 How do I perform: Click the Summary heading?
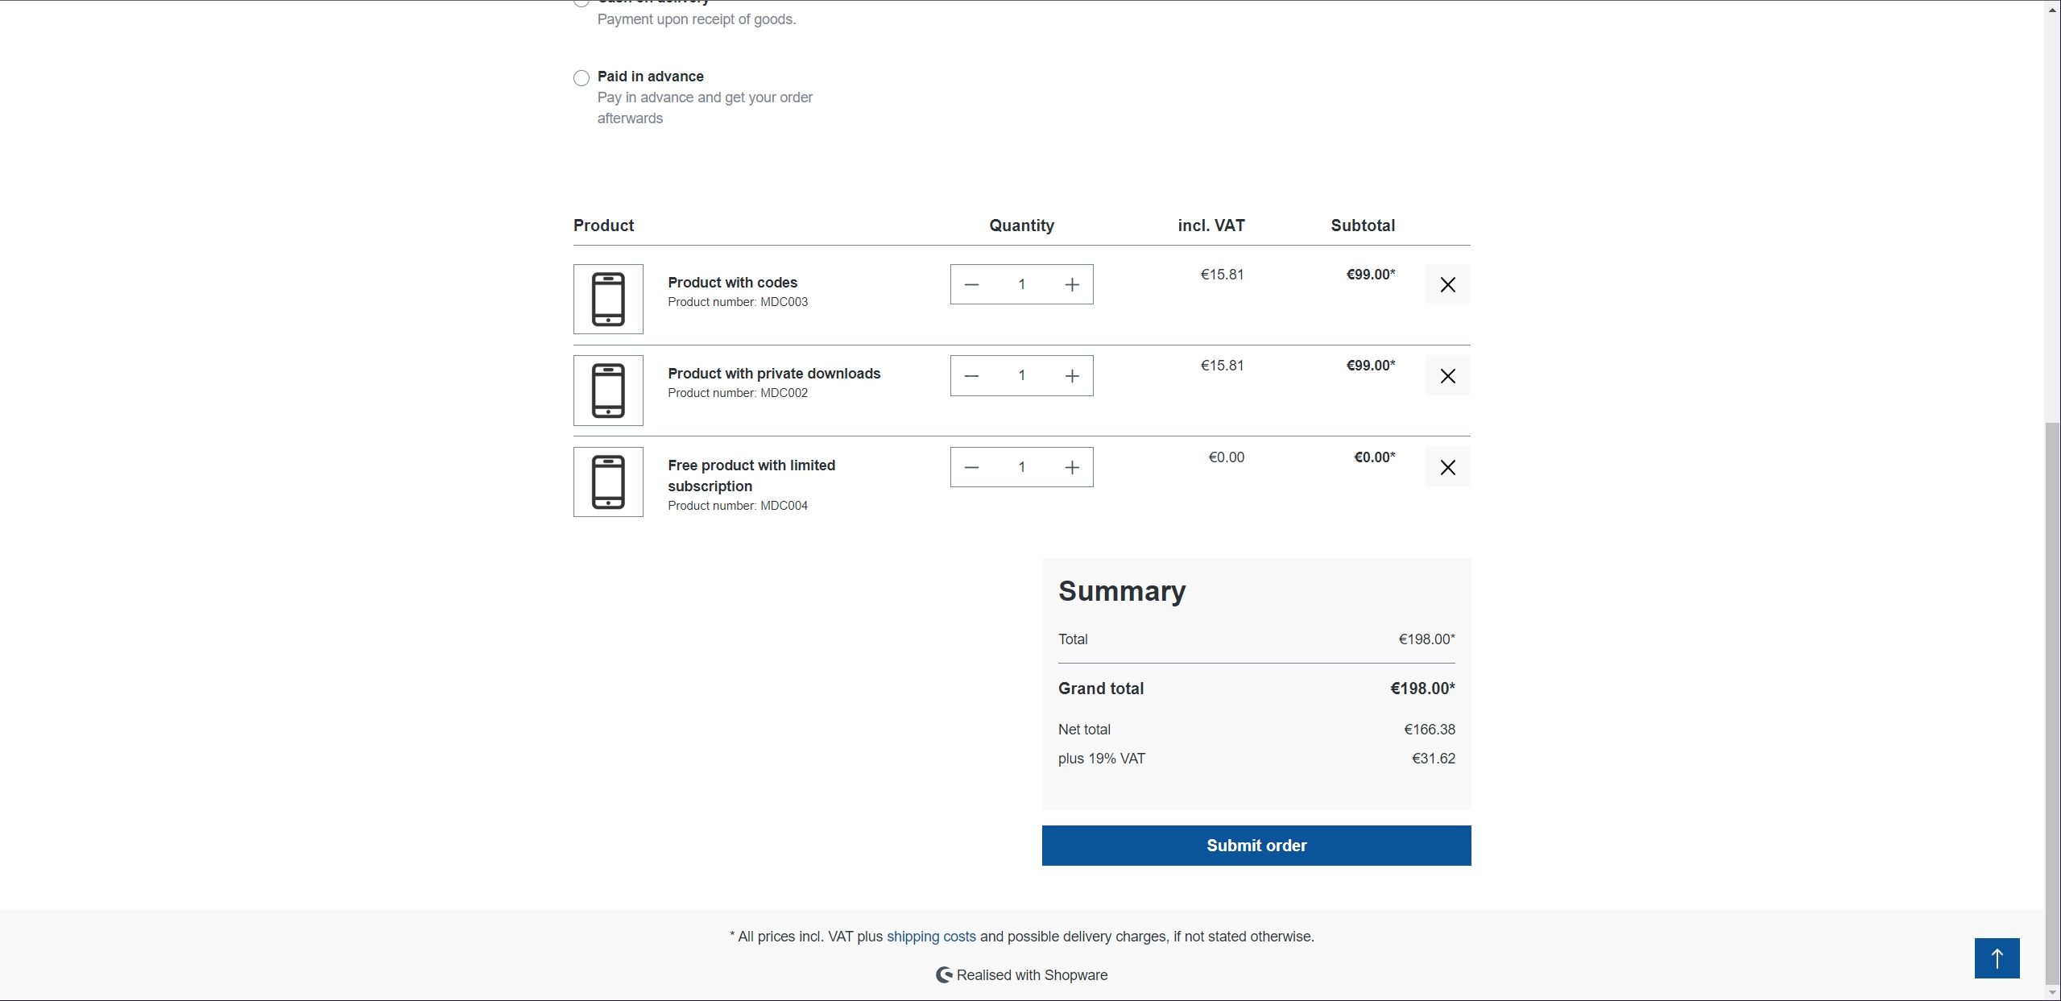tap(1122, 591)
